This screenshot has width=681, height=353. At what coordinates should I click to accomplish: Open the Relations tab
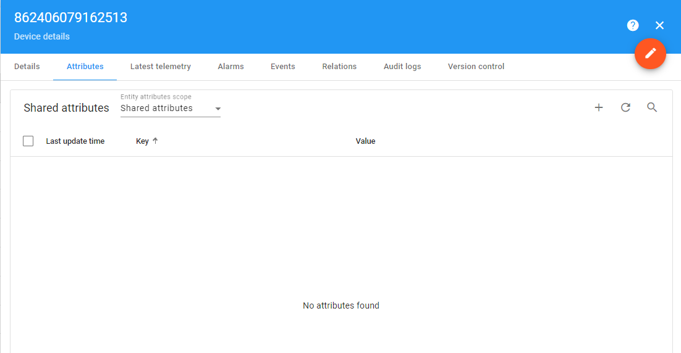pos(339,67)
